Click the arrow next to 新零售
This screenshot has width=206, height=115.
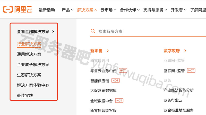pos(108,51)
